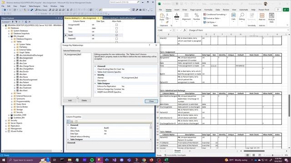Click Delete button in Foreign Key Relationships
Image resolution: width=291 pixels, height=163 pixels.
tap(84, 101)
